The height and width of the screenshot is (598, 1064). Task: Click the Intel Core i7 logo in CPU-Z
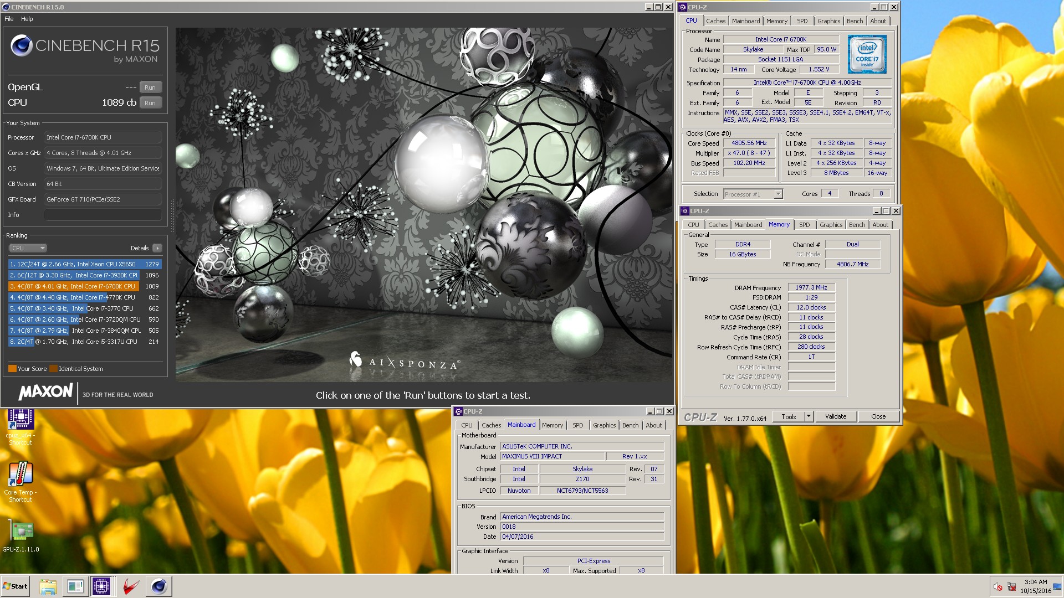[867, 54]
